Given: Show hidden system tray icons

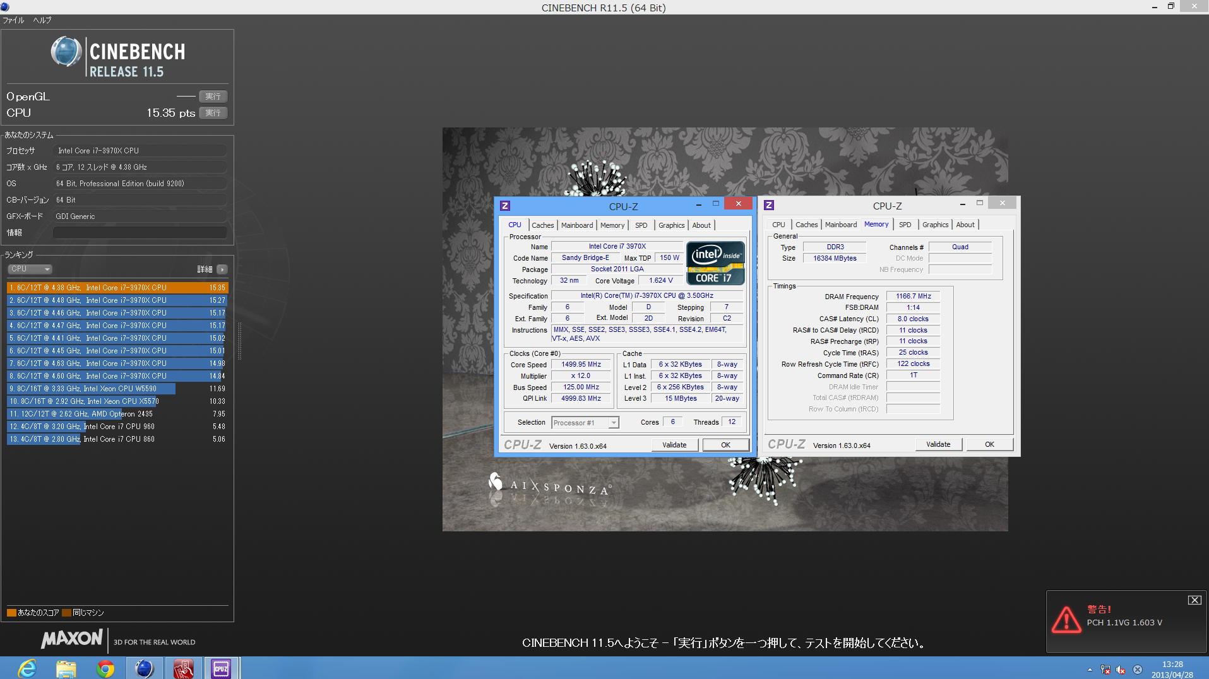Looking at the screenshot, I should pyautogui.click(x=1090, y=670).
